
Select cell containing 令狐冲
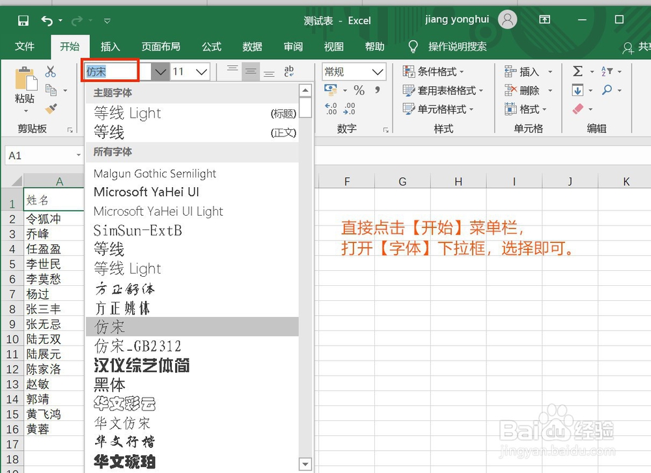click(x=55, y=219)
